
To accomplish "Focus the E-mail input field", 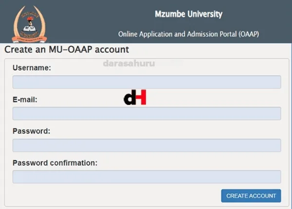I will tap(147, 113).
